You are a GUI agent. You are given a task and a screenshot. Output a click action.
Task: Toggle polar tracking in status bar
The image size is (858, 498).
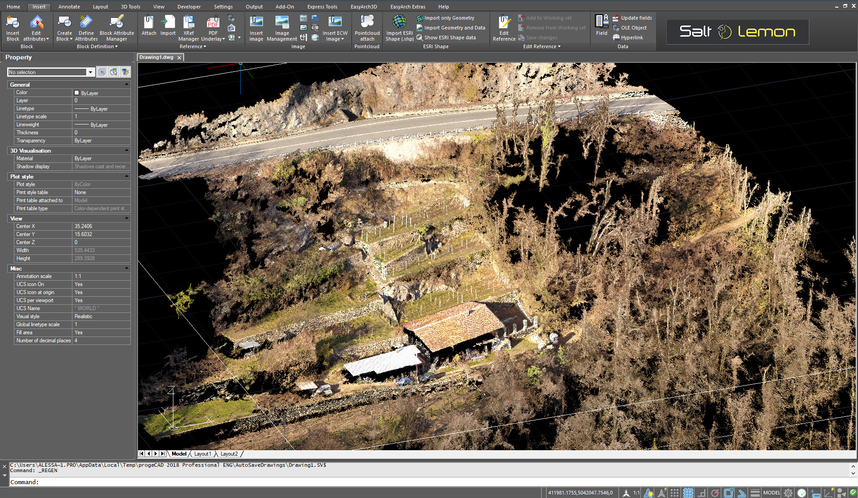pos(715,493)
